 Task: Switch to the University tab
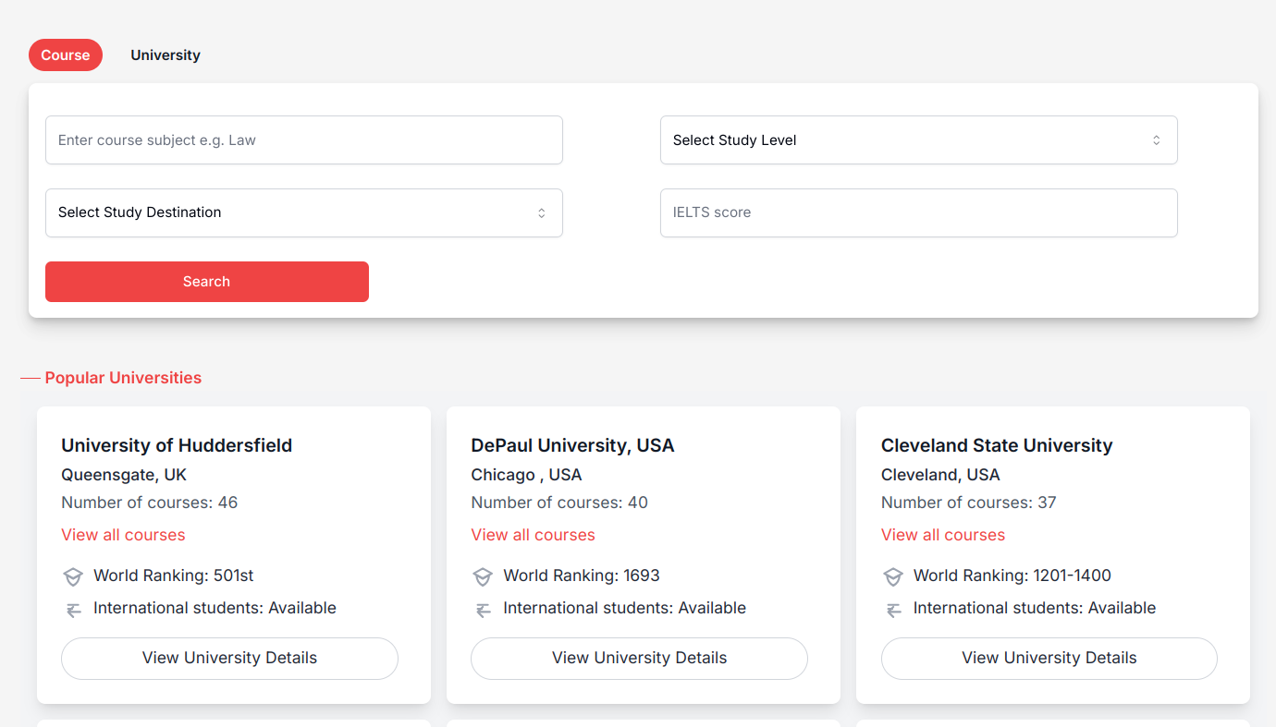coord(166,55)
